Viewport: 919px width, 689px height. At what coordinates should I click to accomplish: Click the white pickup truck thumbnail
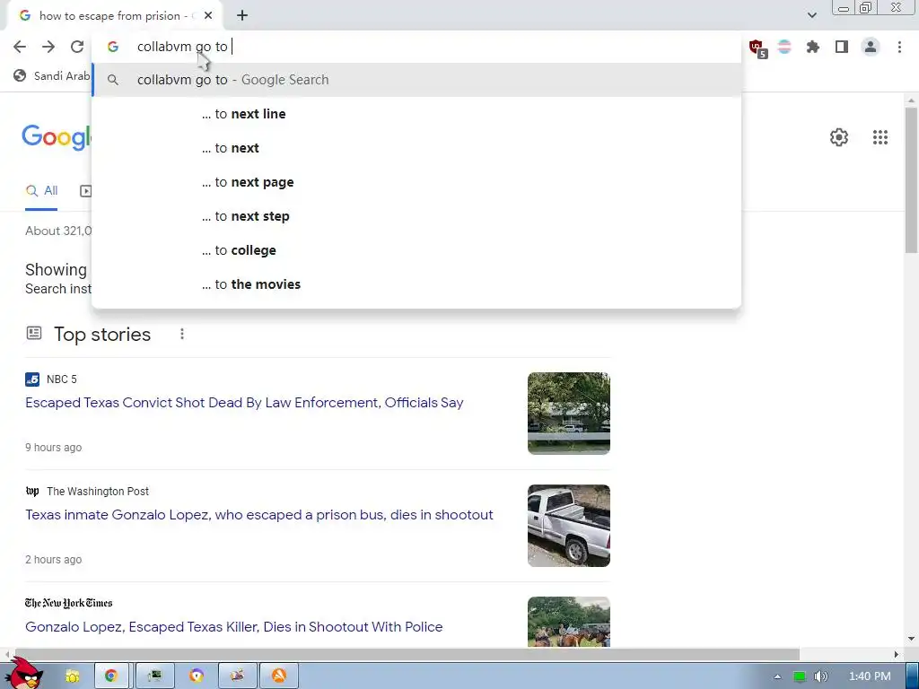568,526
